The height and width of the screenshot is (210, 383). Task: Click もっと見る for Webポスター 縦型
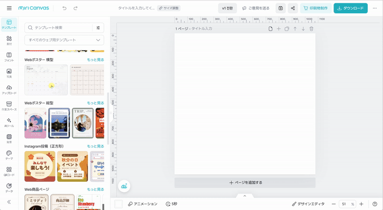95,103
